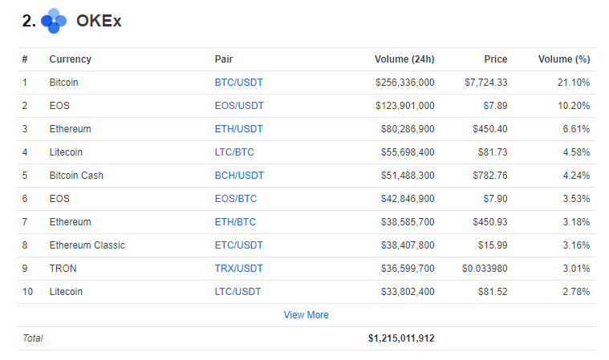Click the Price column header
Screen dimensions: 609x360
pyautogui.click(x=495, y=59)
